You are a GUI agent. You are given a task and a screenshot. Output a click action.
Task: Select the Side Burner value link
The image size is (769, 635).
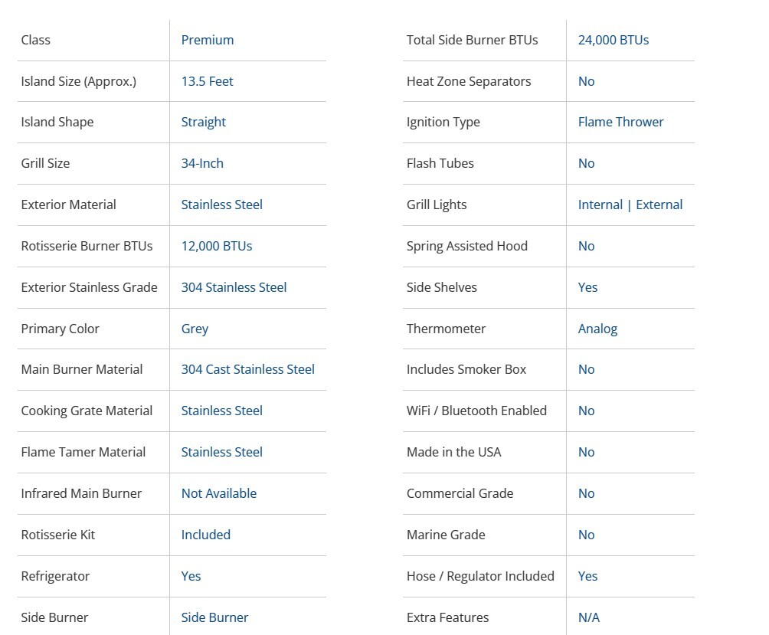pyautogui.click(x=214, y=617)
